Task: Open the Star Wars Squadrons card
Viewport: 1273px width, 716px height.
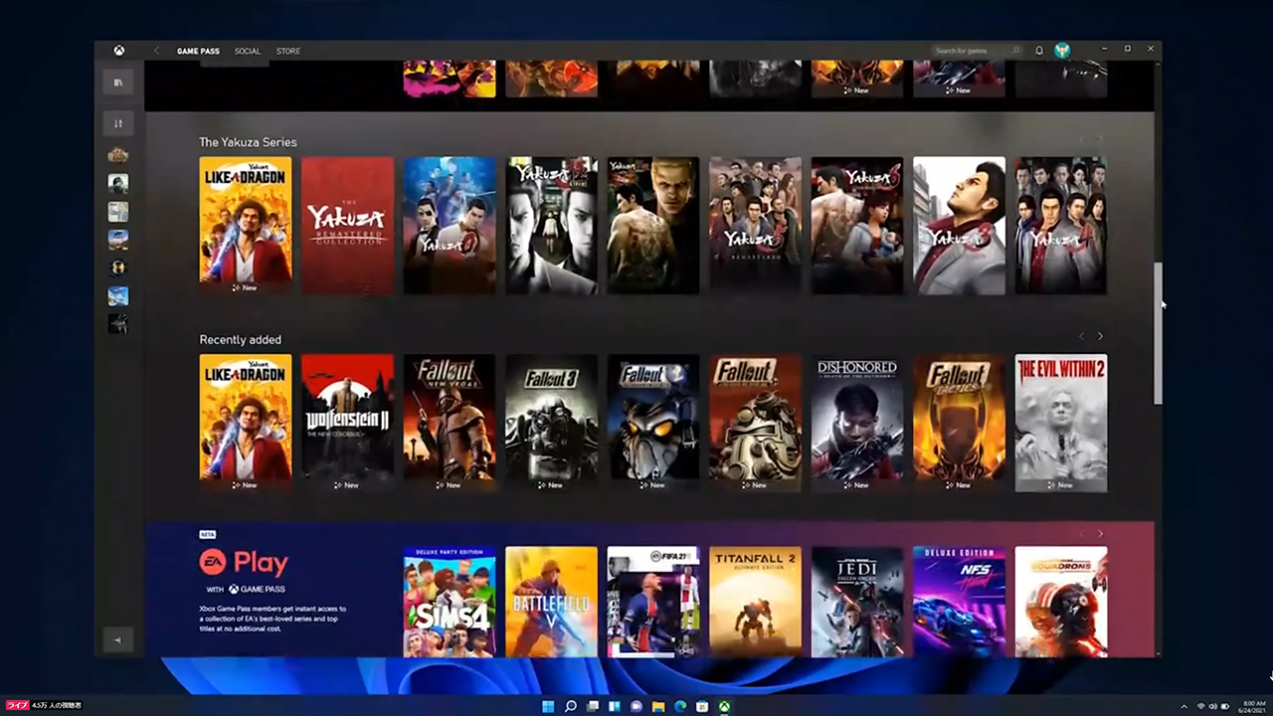Action: point(1061,602)
